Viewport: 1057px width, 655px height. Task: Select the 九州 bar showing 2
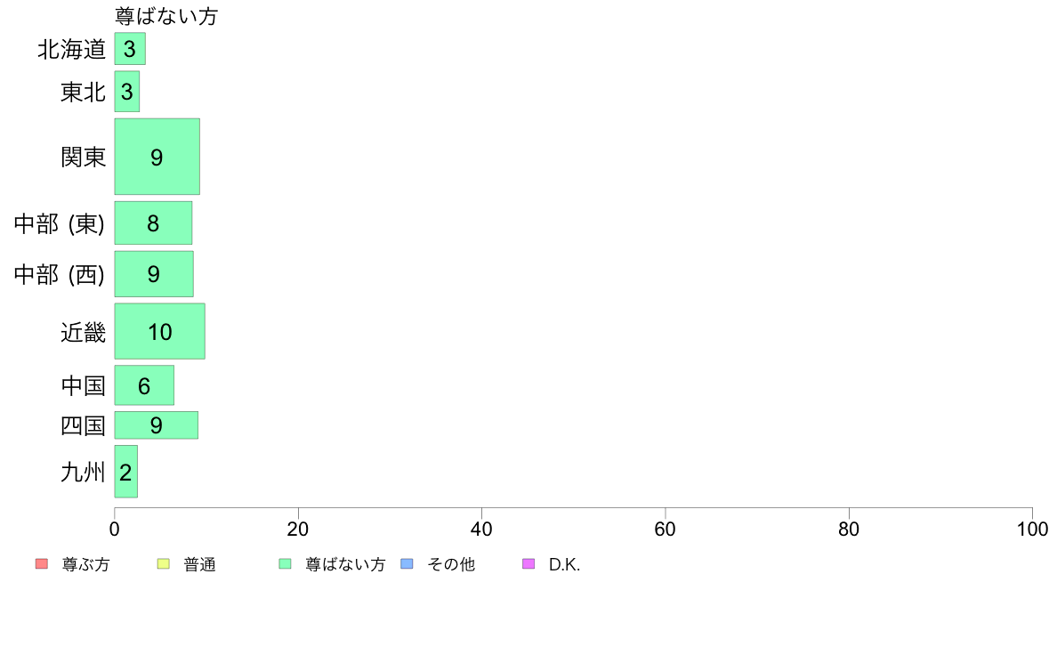[x=126, y=472]
